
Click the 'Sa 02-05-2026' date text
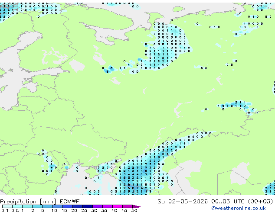click(x=183, y=202)
